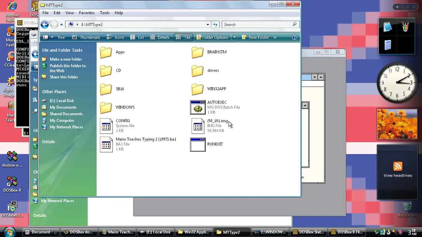
Task: Click in the Search input field
Action: tap(257, 25)
